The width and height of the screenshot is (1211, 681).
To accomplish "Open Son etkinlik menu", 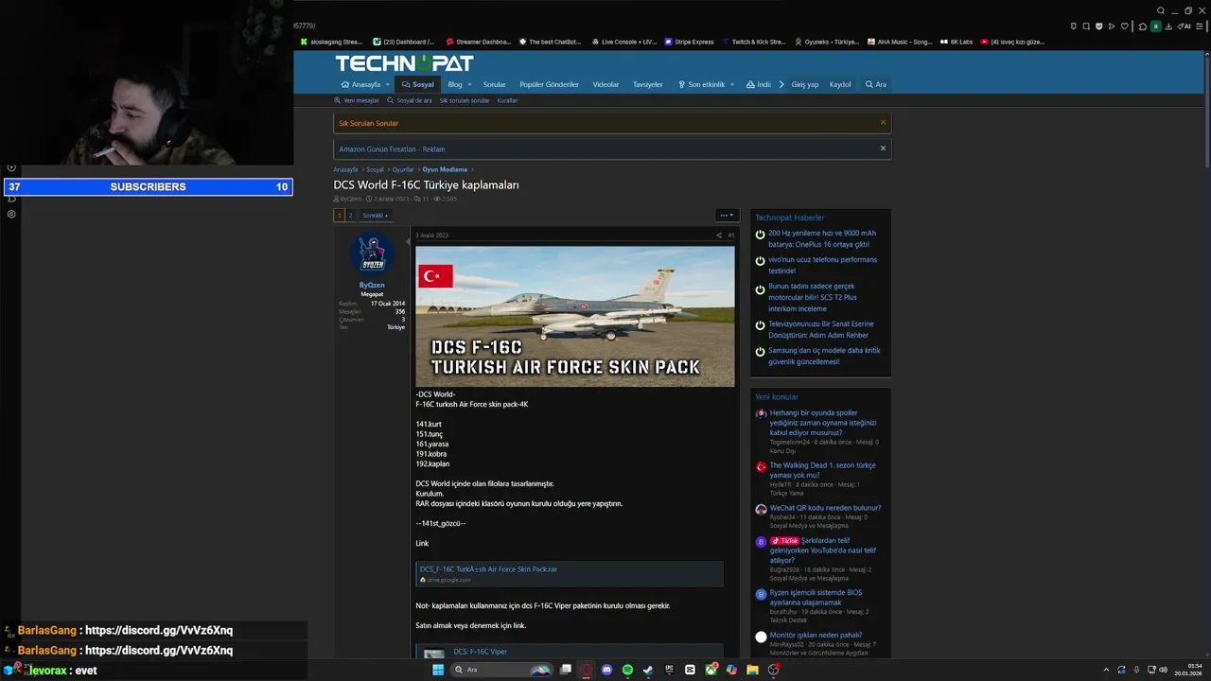I will (701, 84).
